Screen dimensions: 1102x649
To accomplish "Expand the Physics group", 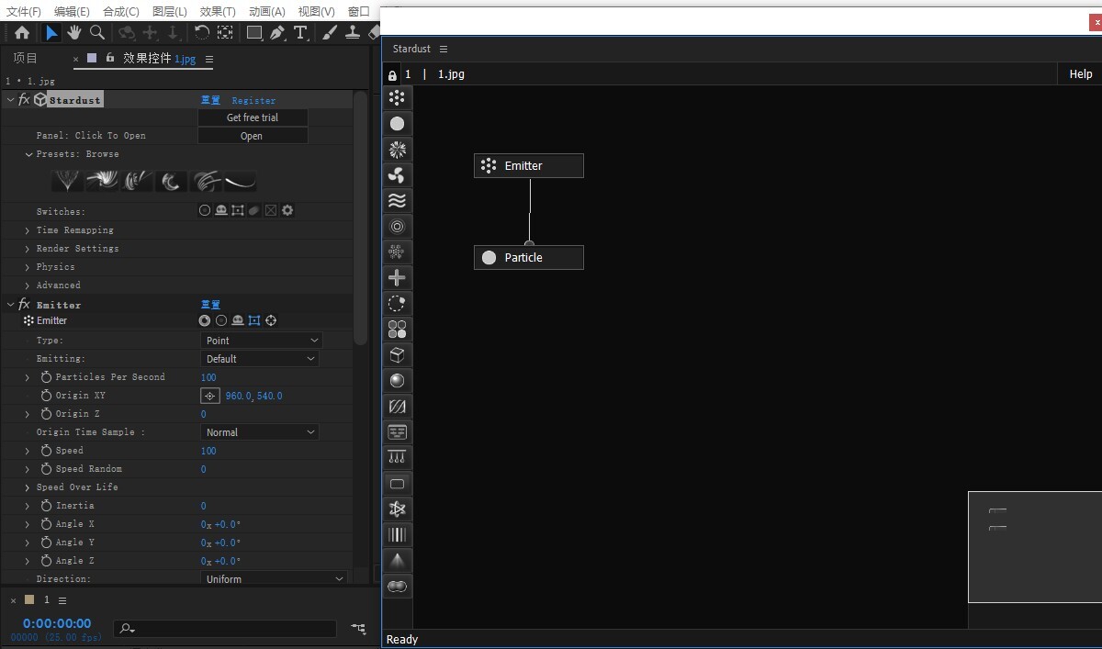I will 28,267.
